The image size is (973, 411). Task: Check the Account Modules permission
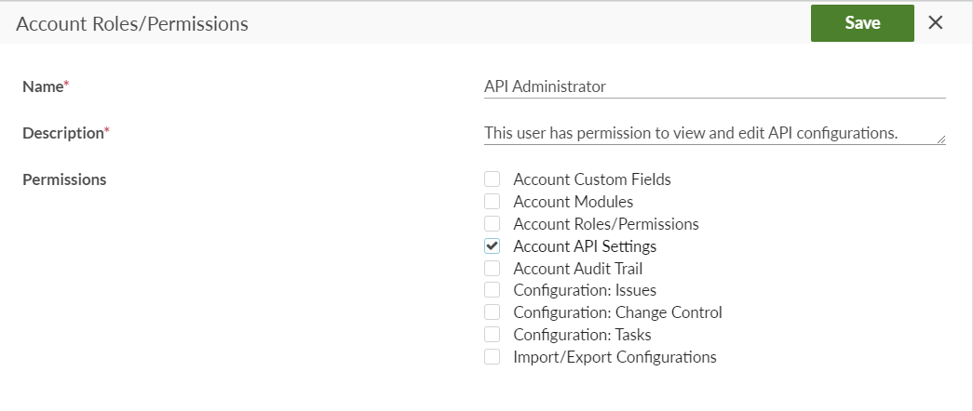[492, 202]
